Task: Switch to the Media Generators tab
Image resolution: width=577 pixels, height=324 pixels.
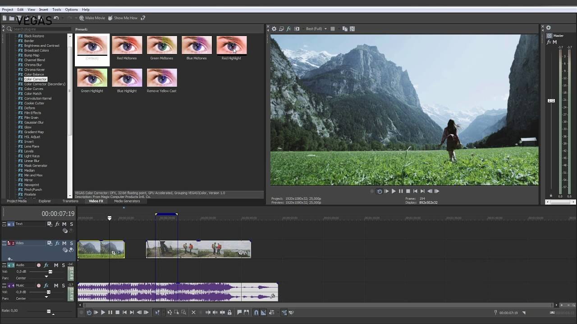Action: coord(127,201)
